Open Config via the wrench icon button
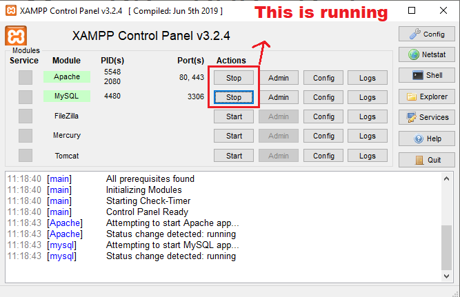The image size is (460, 297). pyautogui.click(x=427, y=34)
